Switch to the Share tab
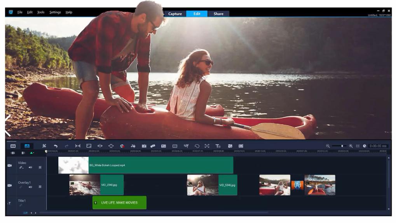Viewport: 396px width, 223px height. [x=218, y=14]
